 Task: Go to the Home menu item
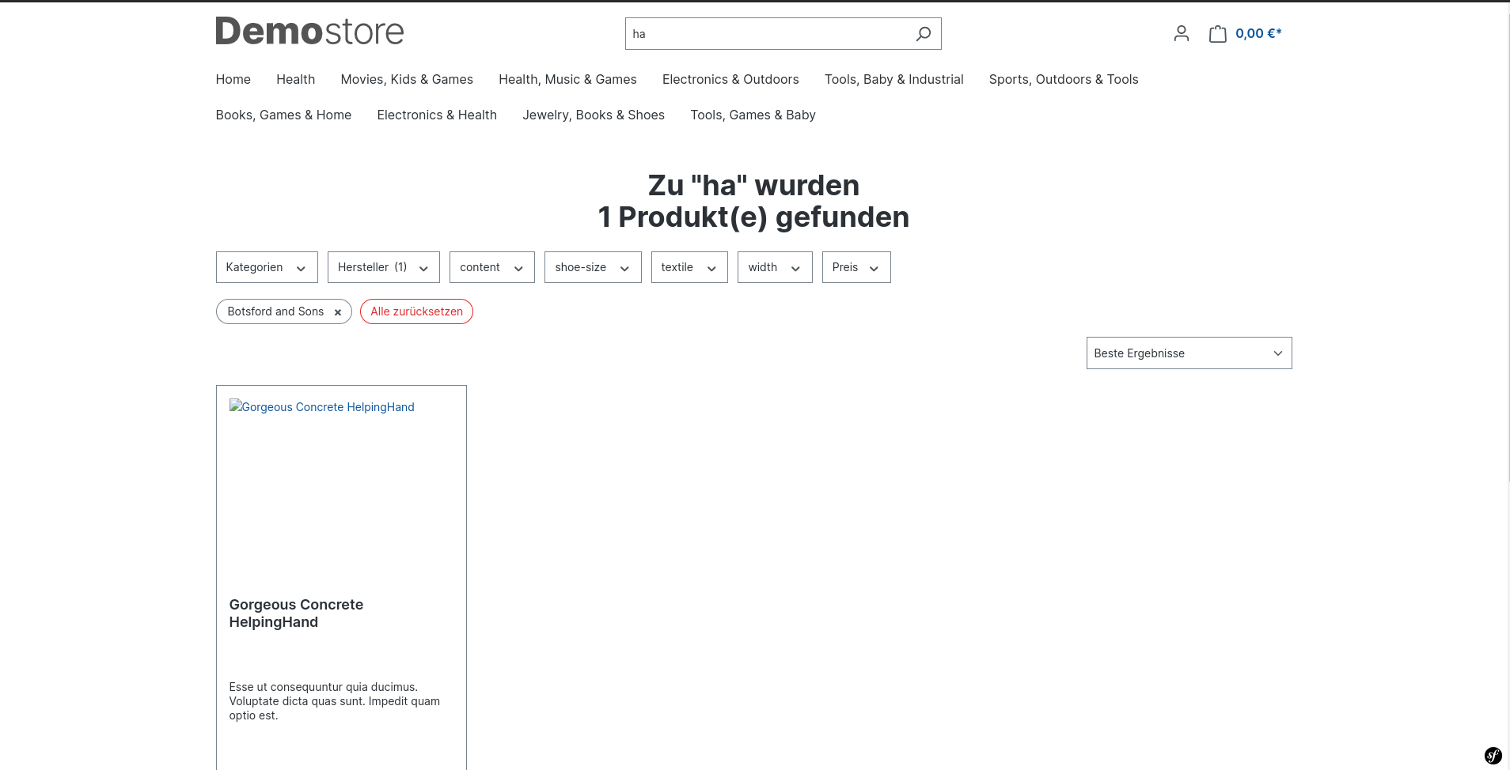click(233, 79)
